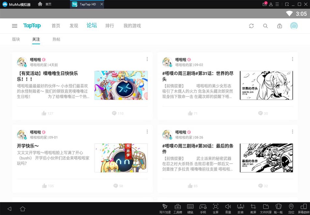Open more options for the 第30话 post
The image size is (310, 215).
tap(292, 132)
